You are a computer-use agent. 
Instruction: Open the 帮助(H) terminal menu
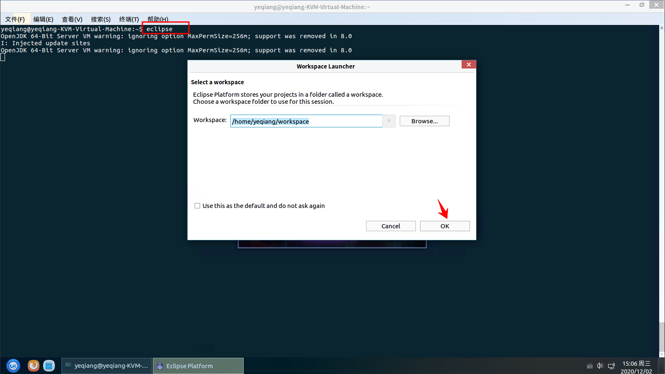pos(158,20)
